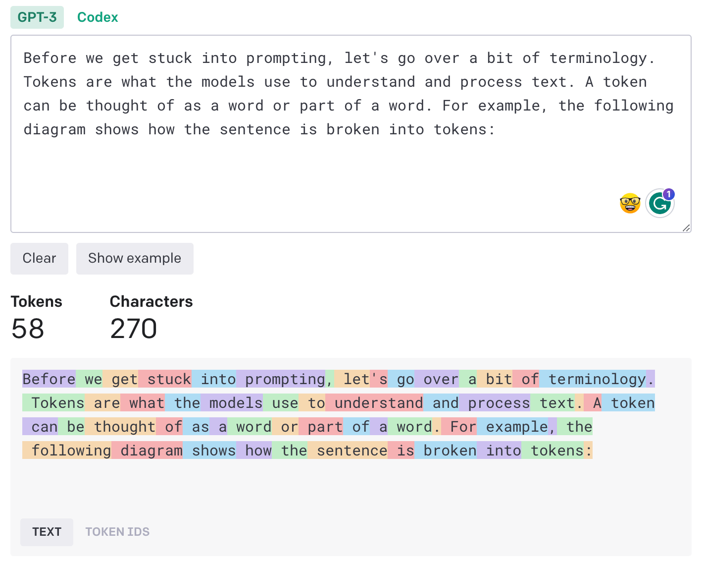Image resolution: width=703 pixels, height=566 pixels.
Task: Click the nerd face emoji icon
Action: pos(630,203)
